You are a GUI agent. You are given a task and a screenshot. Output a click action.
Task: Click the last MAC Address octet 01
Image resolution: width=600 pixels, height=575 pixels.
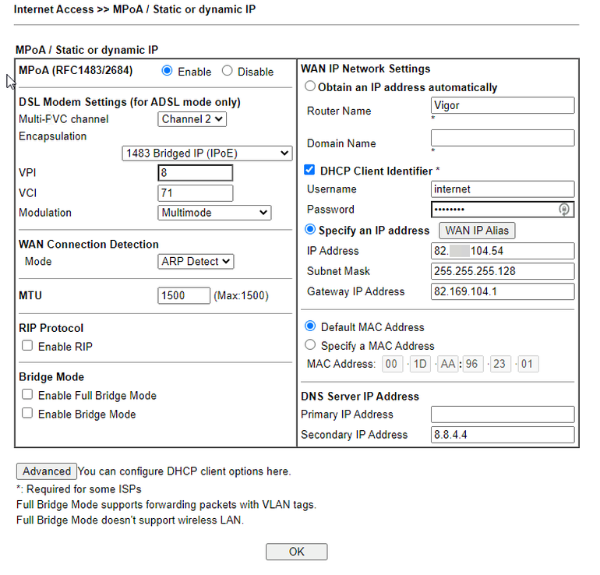[528, 364]
